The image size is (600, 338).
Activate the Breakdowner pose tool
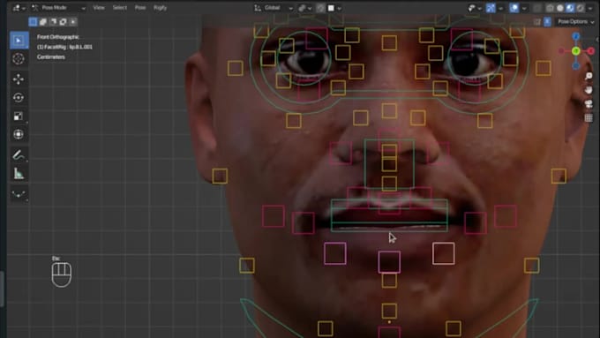coord(19,194)
